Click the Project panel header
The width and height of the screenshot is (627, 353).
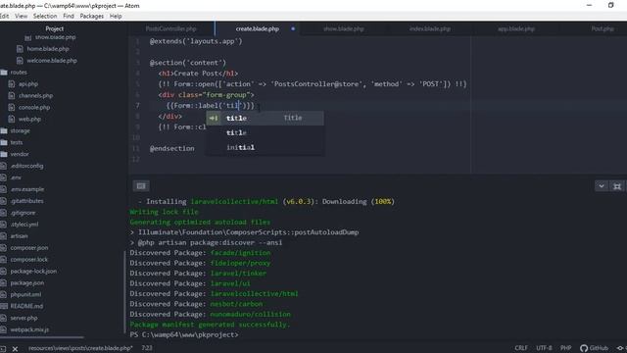[x=55, y=28]
